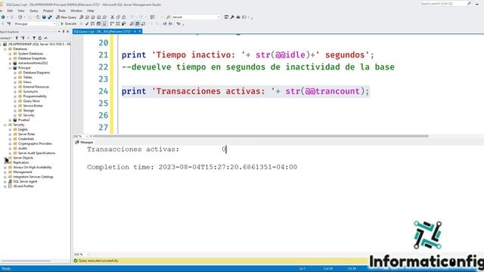Click the Properties wrench icon
The height and width of the screenshot is (272, 484).
click(x=232, y=17)
